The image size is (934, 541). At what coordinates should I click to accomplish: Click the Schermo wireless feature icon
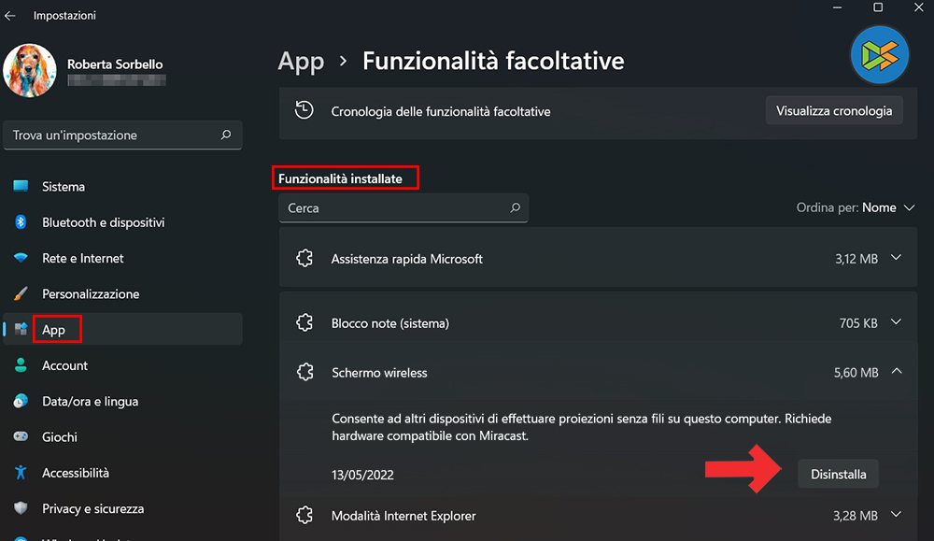(304, 373)
